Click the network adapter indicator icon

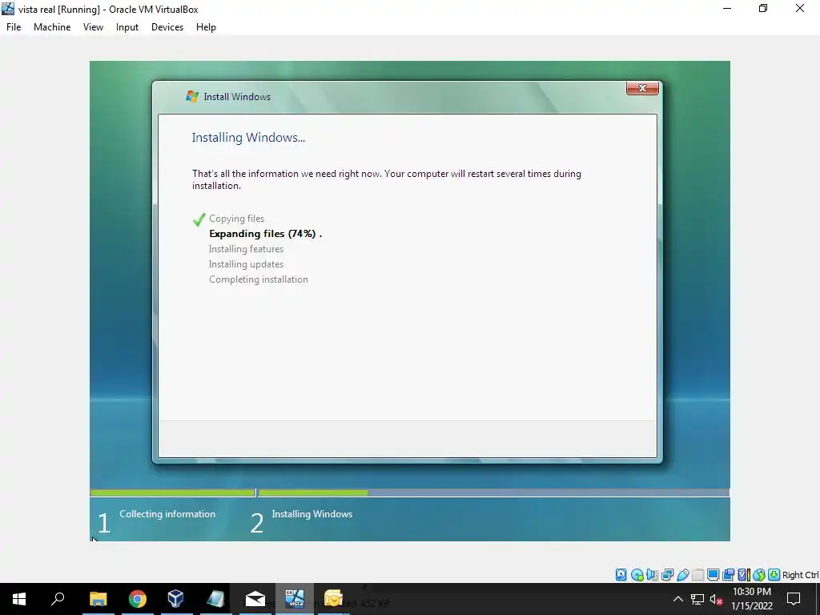[667, 575]
